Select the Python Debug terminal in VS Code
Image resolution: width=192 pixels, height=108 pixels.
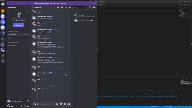coord(186,83)
